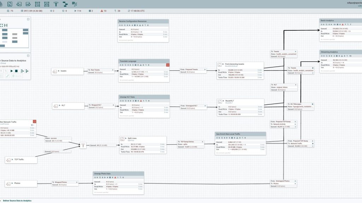Click the red bulletin icon on Gather Network Traffic
This screenshot has height=203, width=362.
(x=34, y=122)
